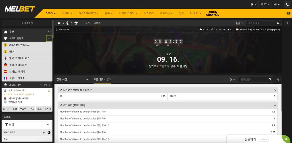
Task: Collapse the 모든 선수 첫번째 랩 종료 예상 market
Action: coord(275,90)
